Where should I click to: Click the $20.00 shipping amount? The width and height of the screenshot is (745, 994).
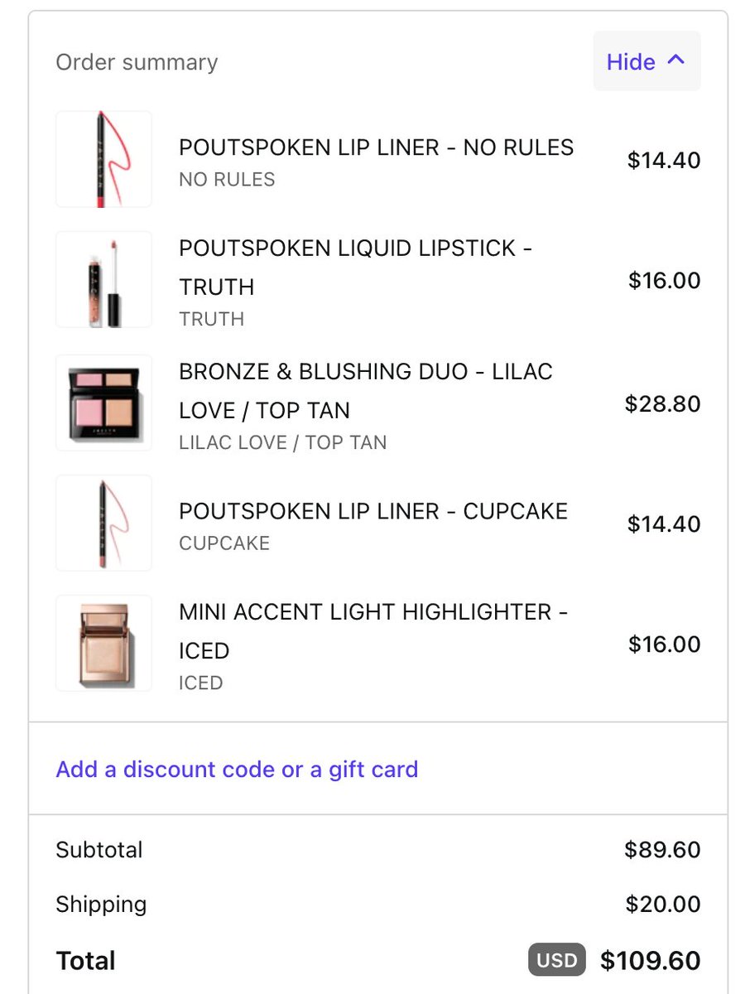pos(663,904)
